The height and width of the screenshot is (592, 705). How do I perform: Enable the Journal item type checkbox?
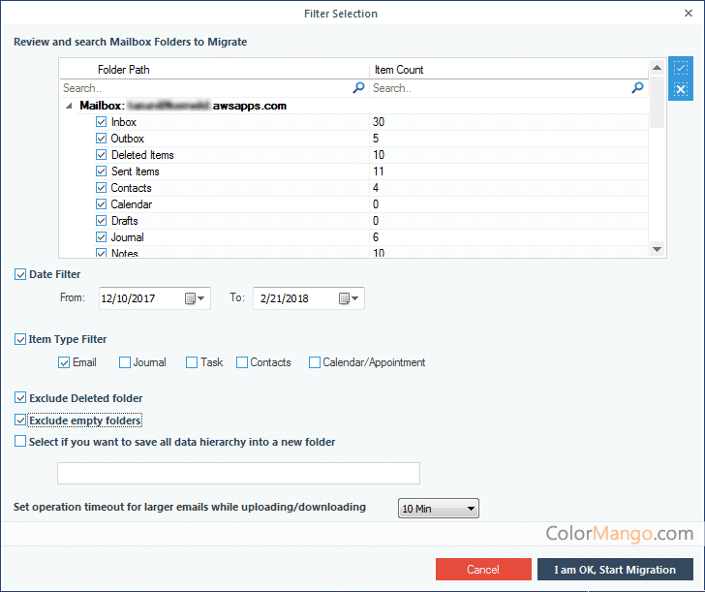click(x=125, y=362)
